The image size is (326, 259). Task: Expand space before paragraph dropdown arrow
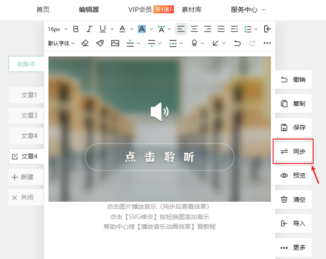pos(138,43)
